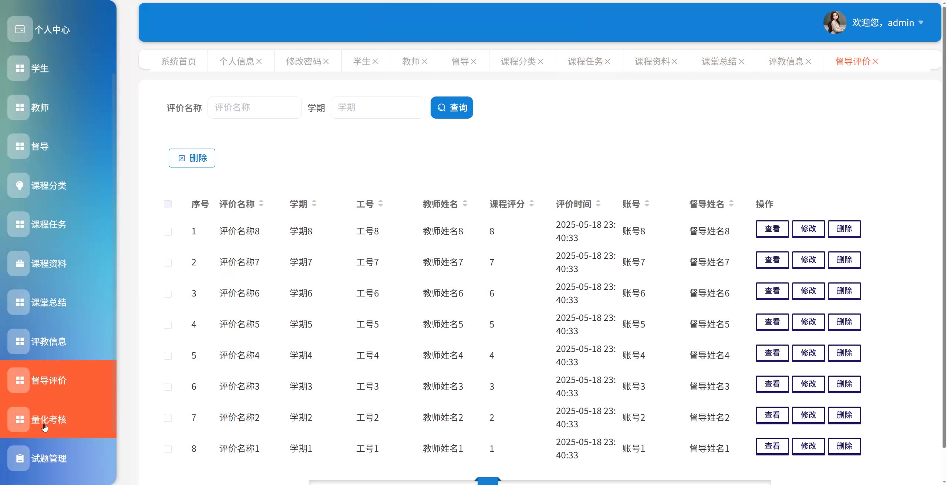
Task: Check the row checkbox for 评价名称8
Action: point(168,231)
